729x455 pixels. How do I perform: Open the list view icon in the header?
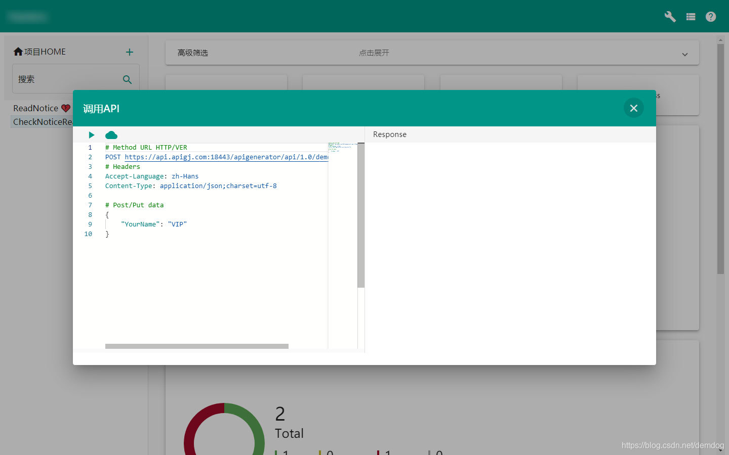click(691, 17)
